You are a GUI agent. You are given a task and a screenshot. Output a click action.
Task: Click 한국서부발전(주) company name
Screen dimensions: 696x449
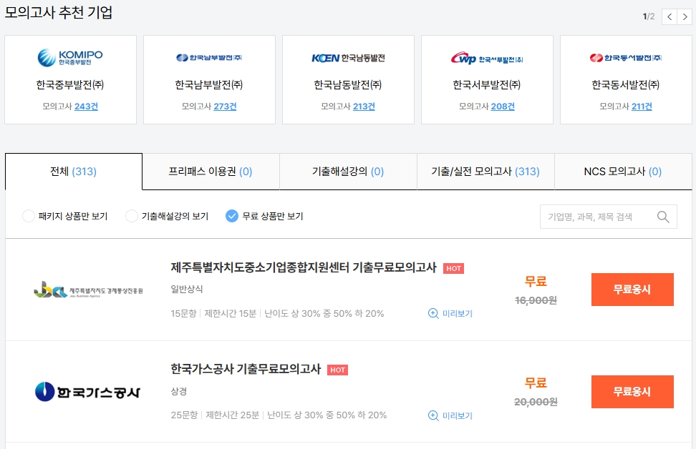[x=487, y=84]
